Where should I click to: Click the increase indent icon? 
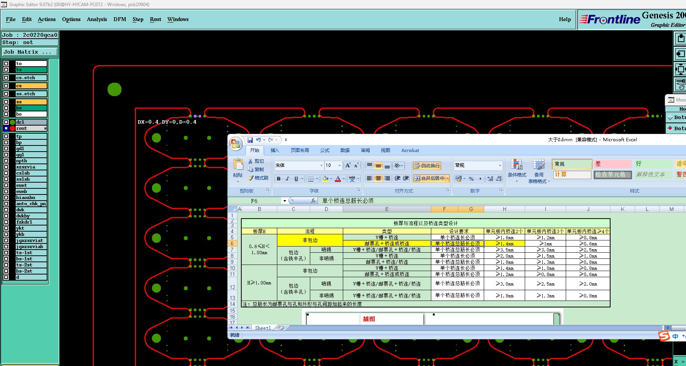click(406, 178)
